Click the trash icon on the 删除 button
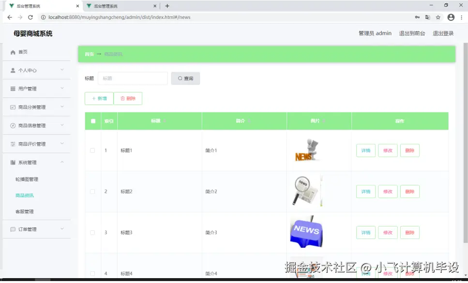Image resolution: width=468 pixels, height=283 pixels. click(123, 98)
